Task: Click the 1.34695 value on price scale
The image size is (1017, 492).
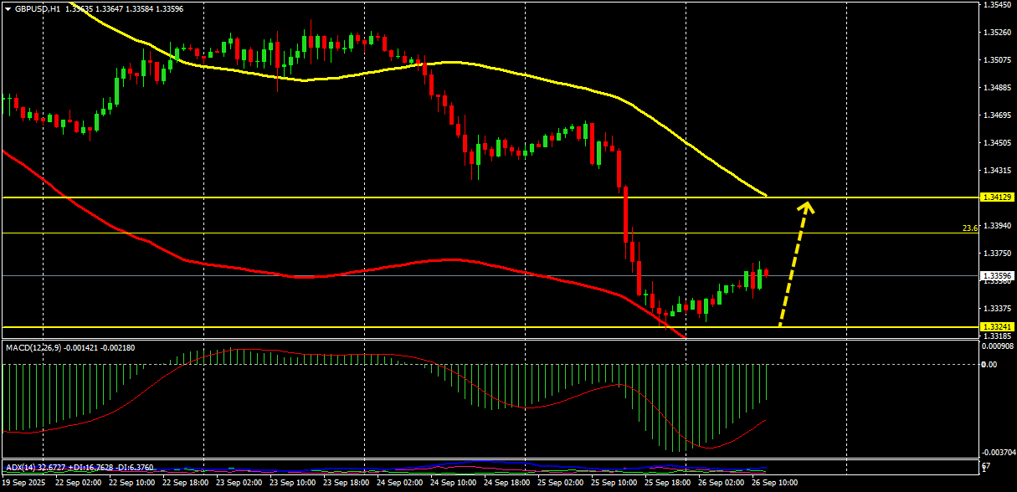Action: point(998,115)
